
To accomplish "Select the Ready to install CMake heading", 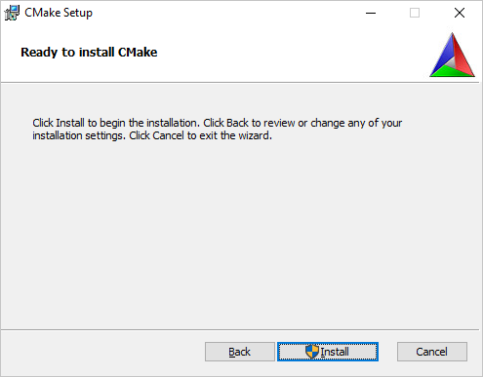I will click(89, 53).
